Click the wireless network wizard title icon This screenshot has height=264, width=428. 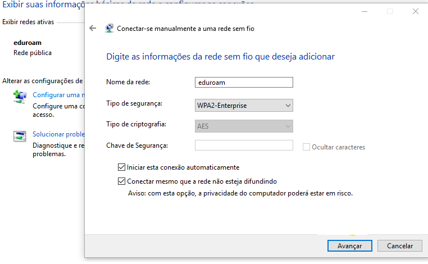(110, 28)
